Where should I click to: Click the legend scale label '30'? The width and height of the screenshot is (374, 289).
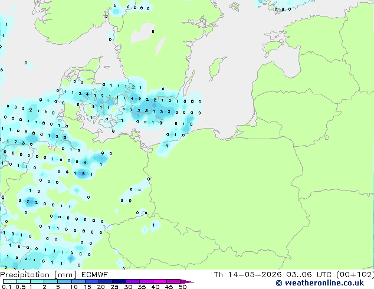pyautogui.click(x=128, y=287)
